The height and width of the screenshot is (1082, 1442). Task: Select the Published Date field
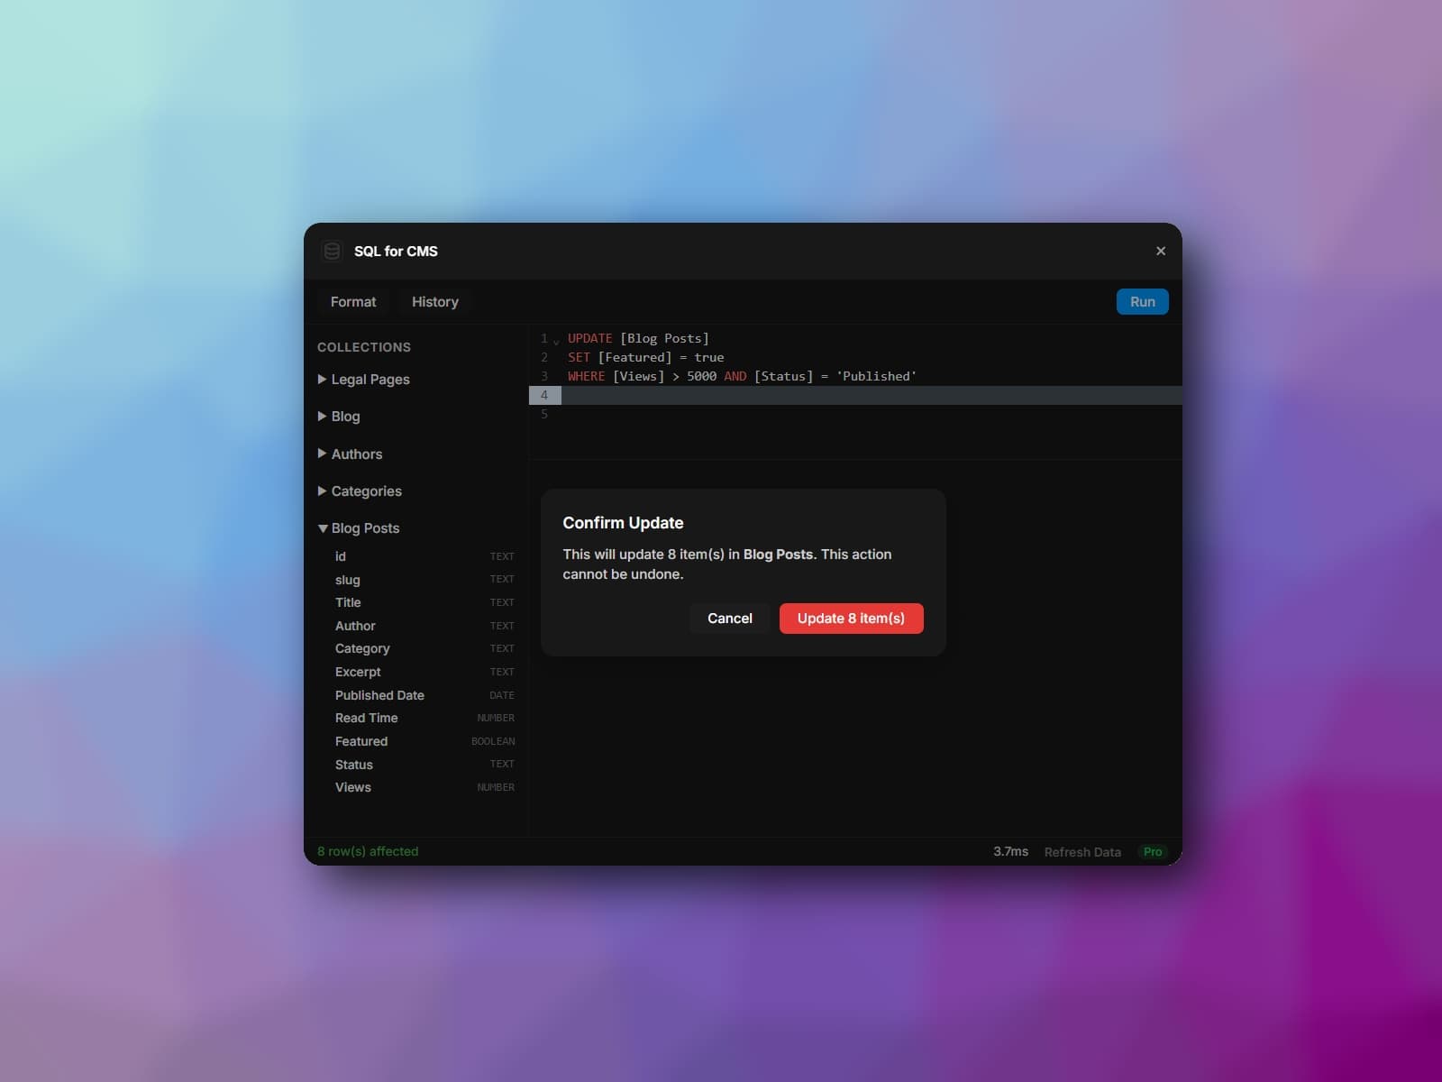[x=379, y=695]
